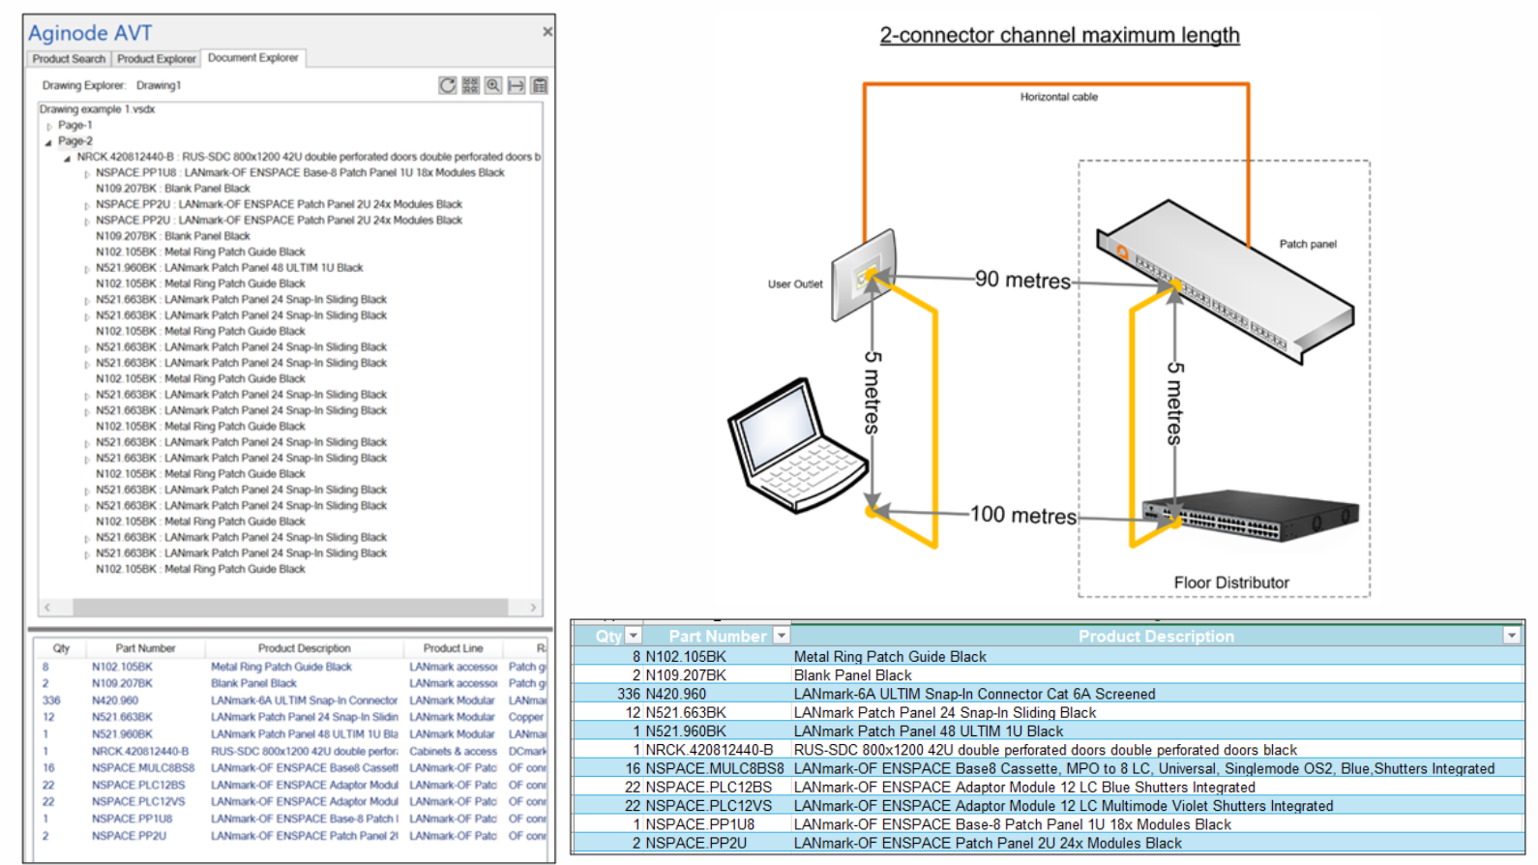Select the patch panel device shape
Screen dimensions: 1538x865
click(1224, 281)
